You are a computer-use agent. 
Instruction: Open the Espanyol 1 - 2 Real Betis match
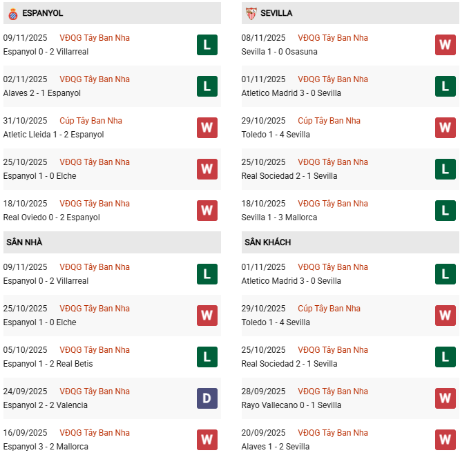point(48,364)
